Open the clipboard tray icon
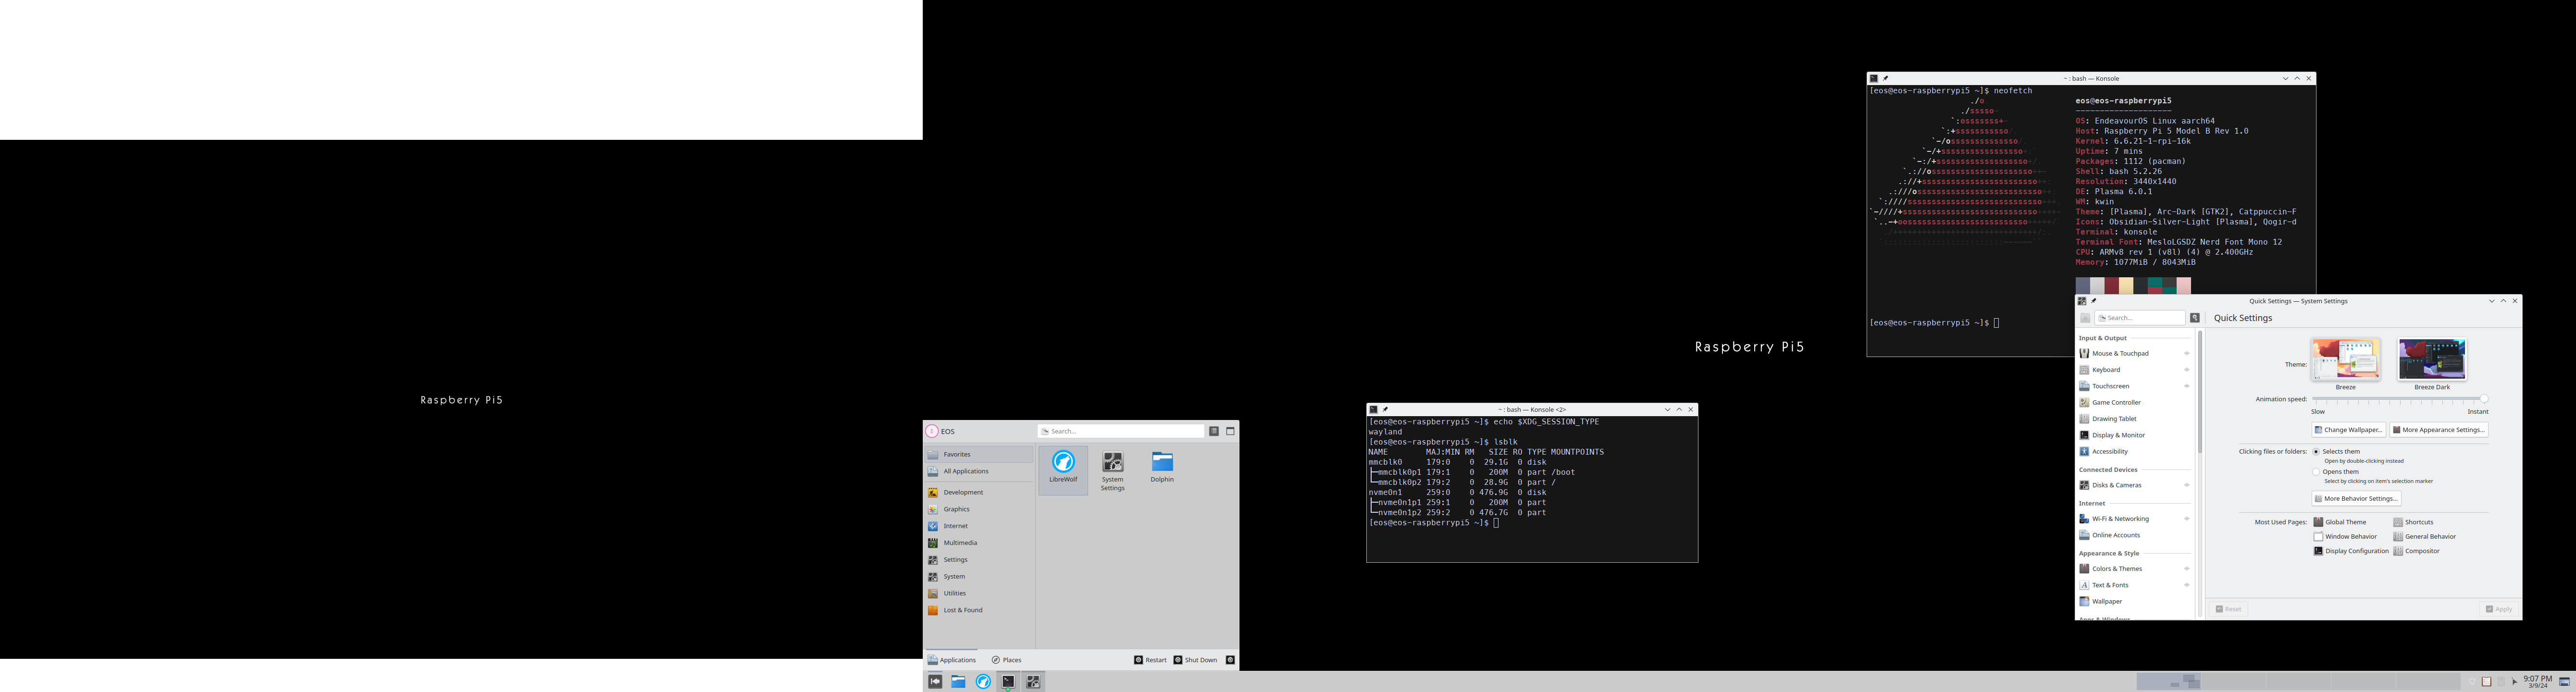The height and width of the screenshot is (692, 2576). [2486, 681]
